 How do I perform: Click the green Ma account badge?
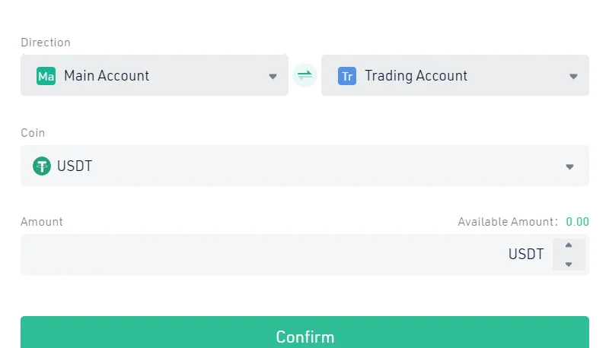pyautogui.click(x=46, y=76)
